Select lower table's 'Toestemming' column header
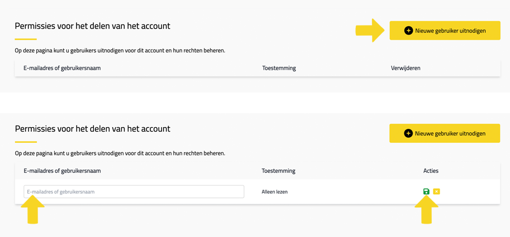 [x=278, y=171]
